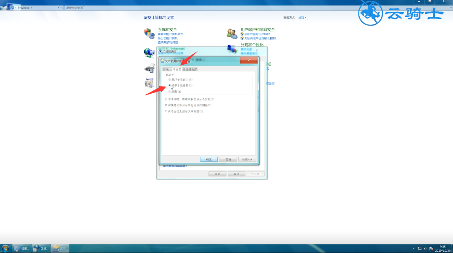453x253 pixels.
Task: Open the 高级键设置 tab
Action: point(190,70)
